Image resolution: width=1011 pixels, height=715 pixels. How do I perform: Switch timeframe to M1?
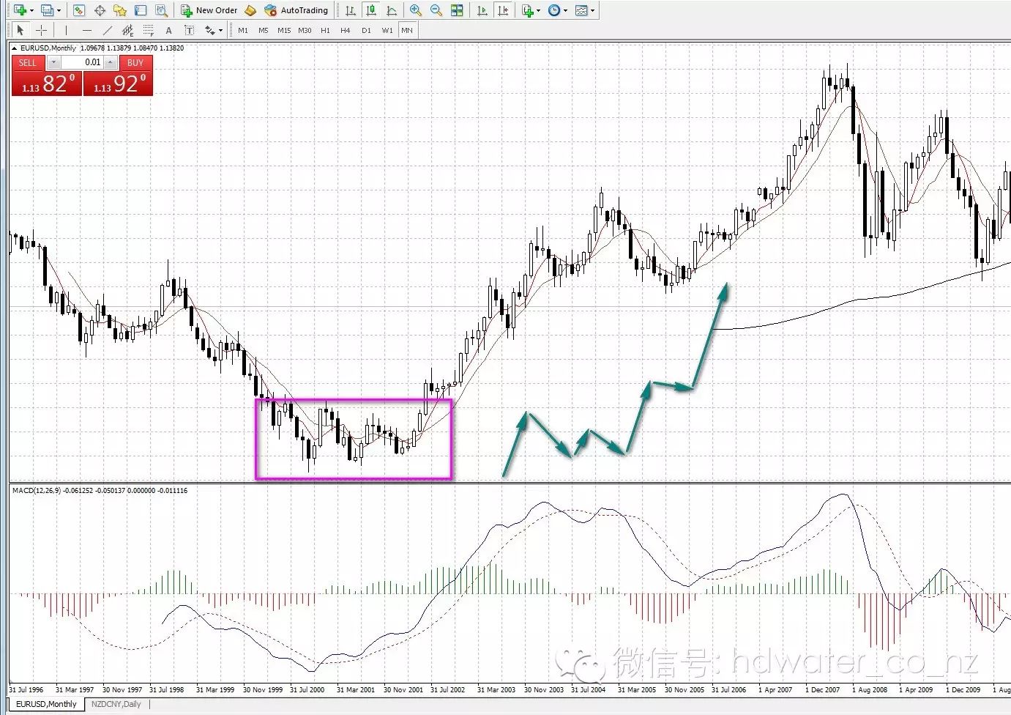[x=243, y=30]
